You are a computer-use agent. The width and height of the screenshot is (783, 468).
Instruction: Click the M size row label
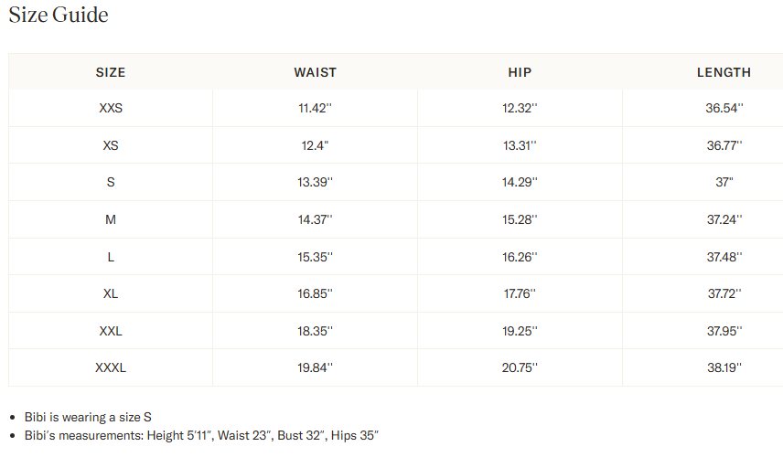point(111,219)
